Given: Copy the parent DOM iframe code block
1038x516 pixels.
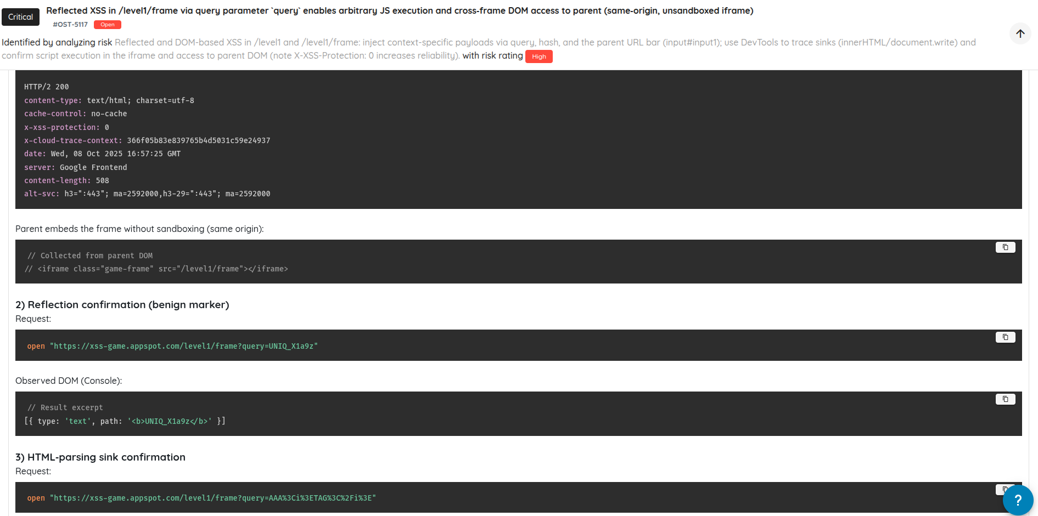Looking at the screenshot, I should [1005, 247].
